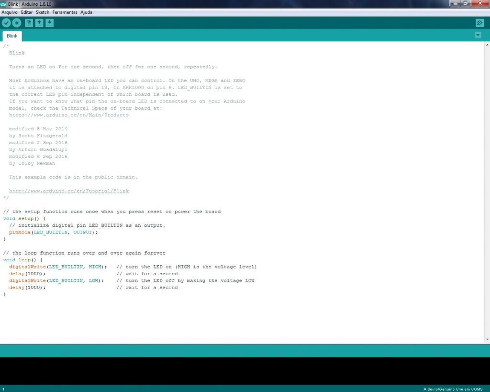The image size is (490, 392).
Task: Click the editor scrollbar down arrow
Action: click(x=487, y=339)
